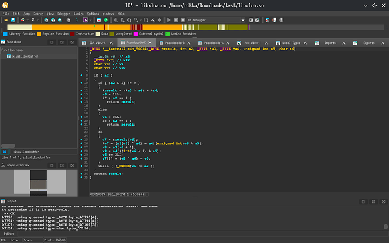Viewport: 389px width, 243px height.
Task: Close the Functions panel
Action: [72, 42]
